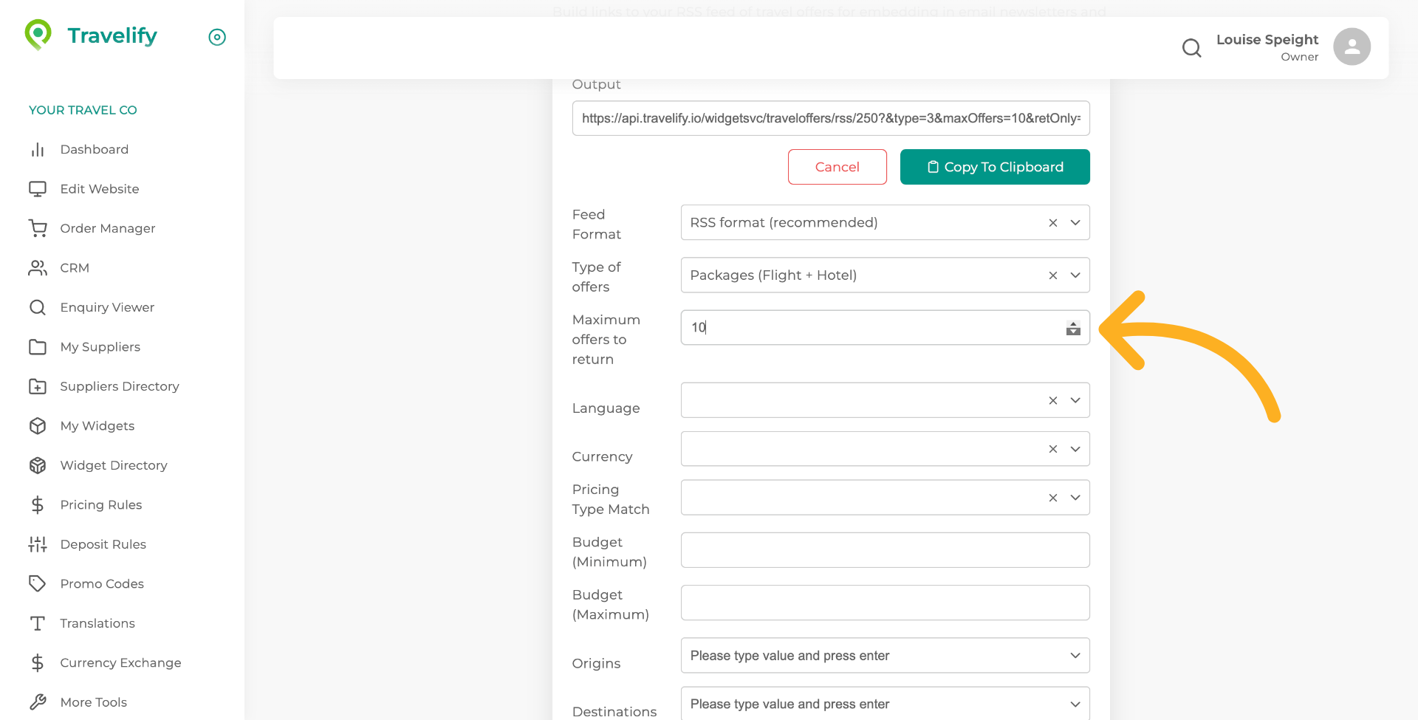Image resolution: width=1418 pixels, height=720 pixels.
Task: Open the user profile avatar
Action: [1352, 47]
